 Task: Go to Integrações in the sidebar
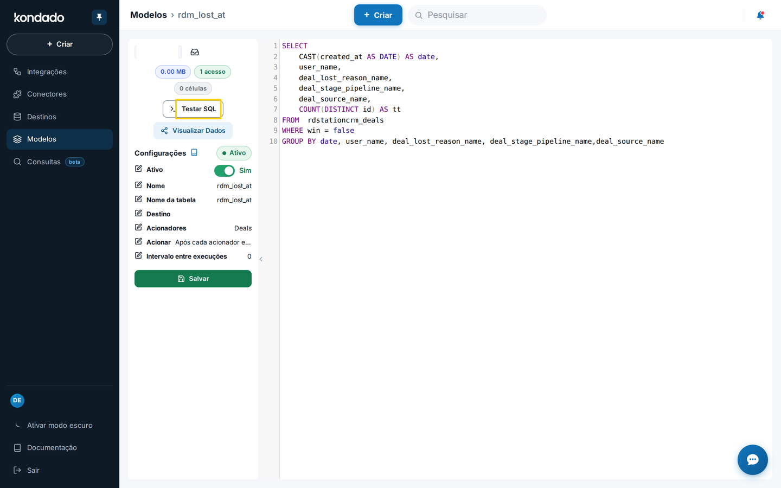point(60,72)
